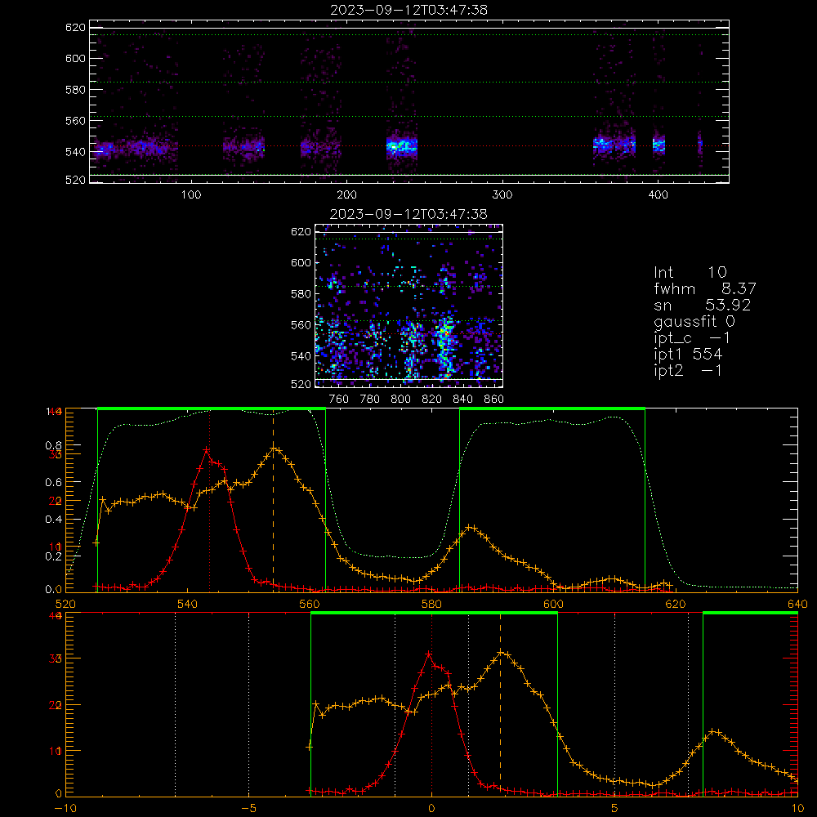
Task: Click x-axis label 300 on top spectrogram
Action: click(502, 195)
